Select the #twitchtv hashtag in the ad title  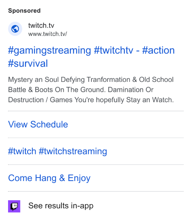point(113,50)
